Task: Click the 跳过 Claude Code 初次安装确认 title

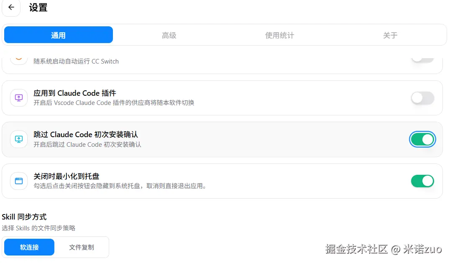Action: (86, 135)
